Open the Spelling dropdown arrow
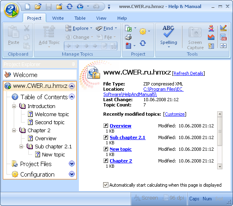The image size is (233, 206). 169,47
